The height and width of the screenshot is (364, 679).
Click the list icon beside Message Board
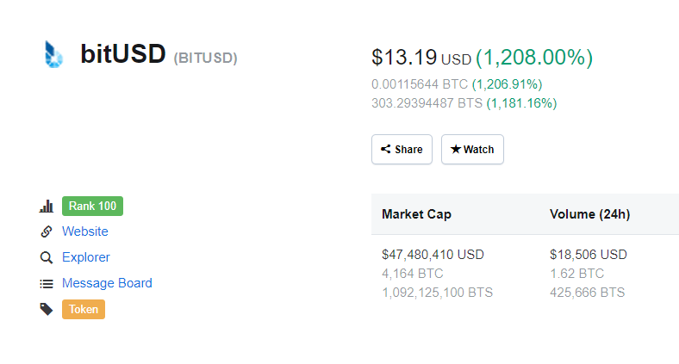point(47,284)
